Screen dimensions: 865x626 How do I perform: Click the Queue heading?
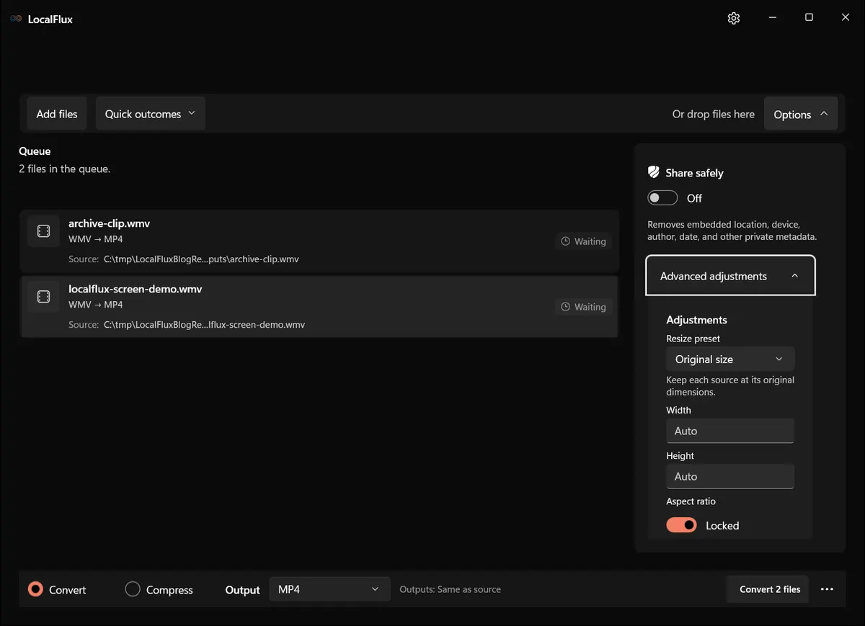pyautogui.click(x=35, y=151)
